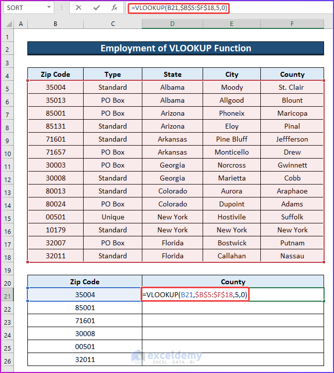
Task: Click county cell Maricopa
Action: click(x=292, y=113)
